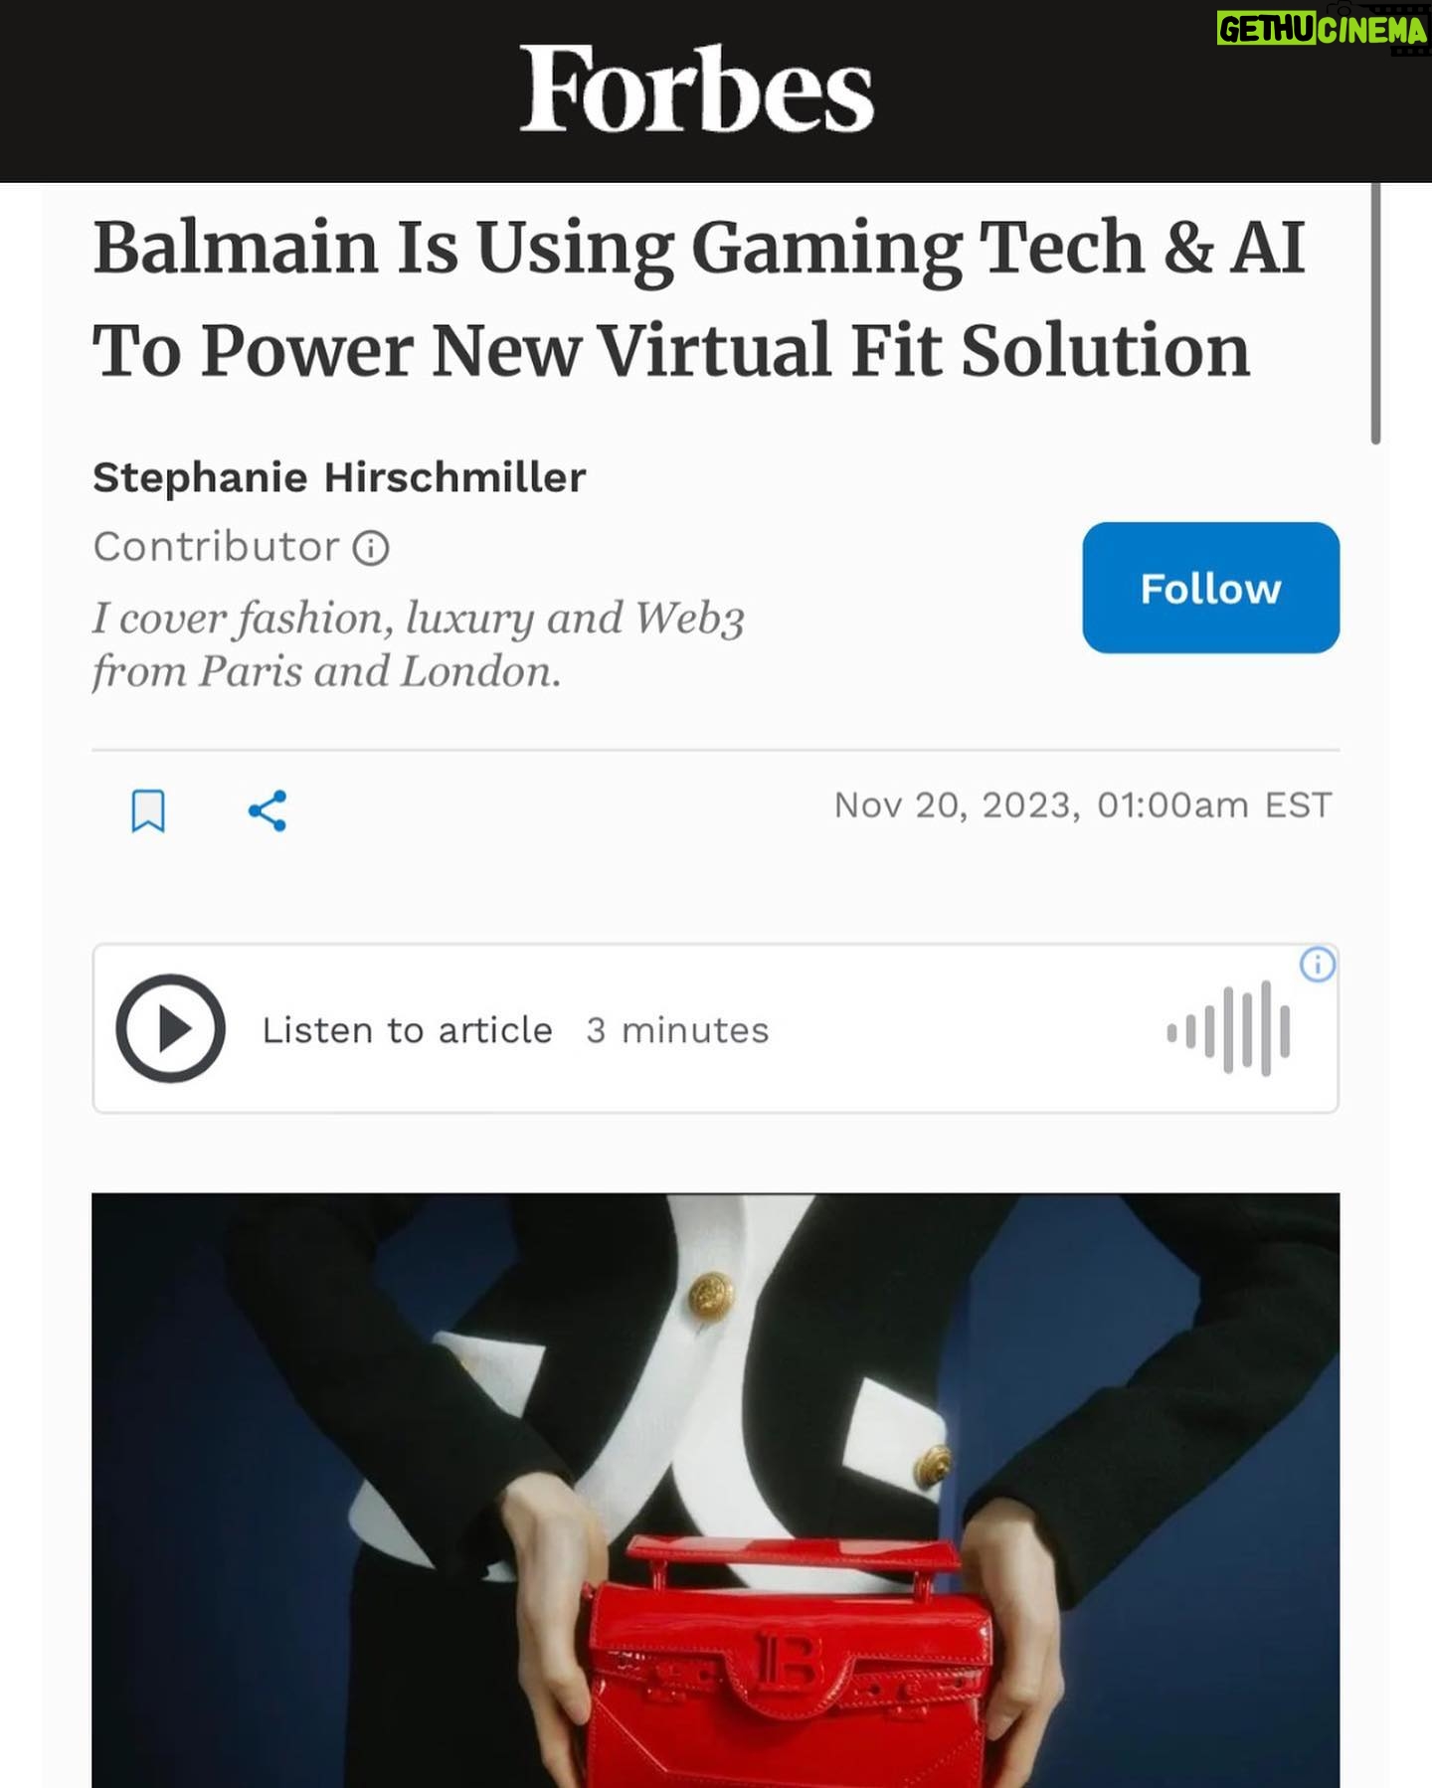This screenshot has height=1788, width=1432.
Task: Open the share icon next to bookmark
Action: [x=268, y=810]
